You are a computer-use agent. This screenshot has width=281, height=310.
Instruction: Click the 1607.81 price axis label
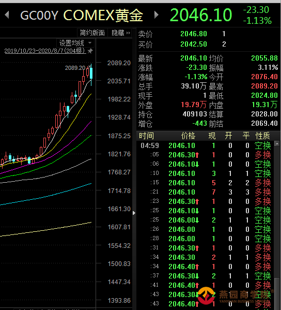(x=119, y=227)
